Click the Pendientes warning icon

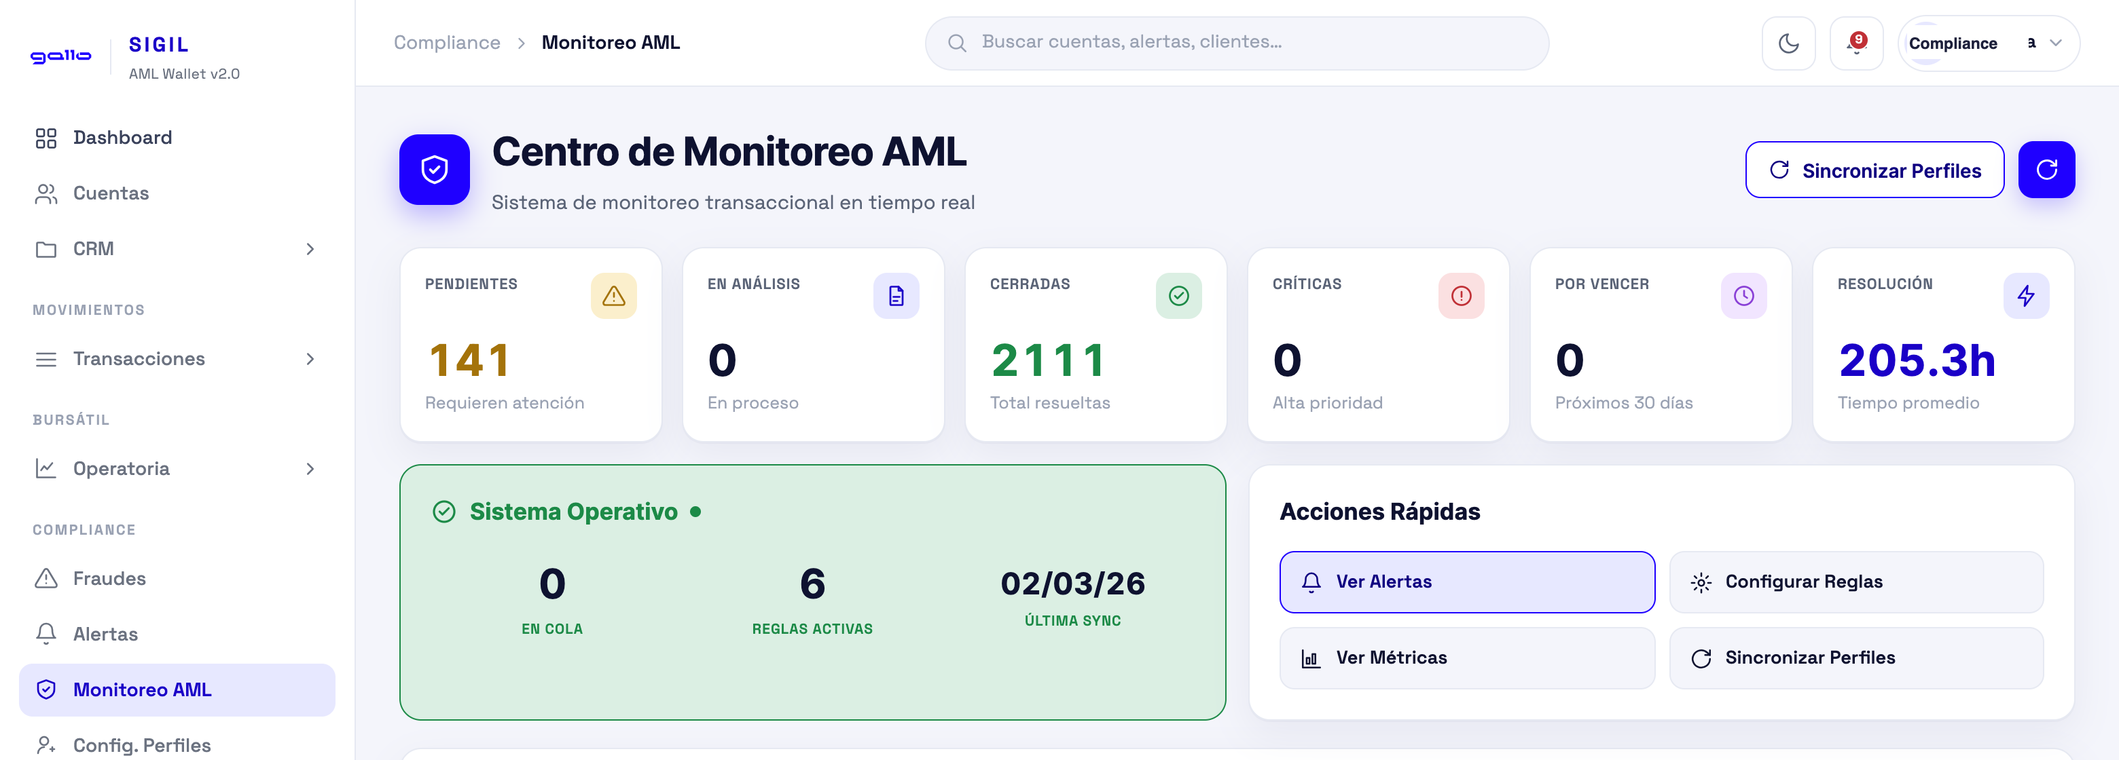point(614,296)
